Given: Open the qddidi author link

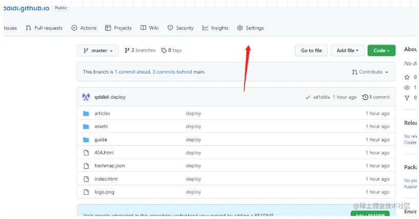Looking at the screenshot, I should (x=102, y=97).
